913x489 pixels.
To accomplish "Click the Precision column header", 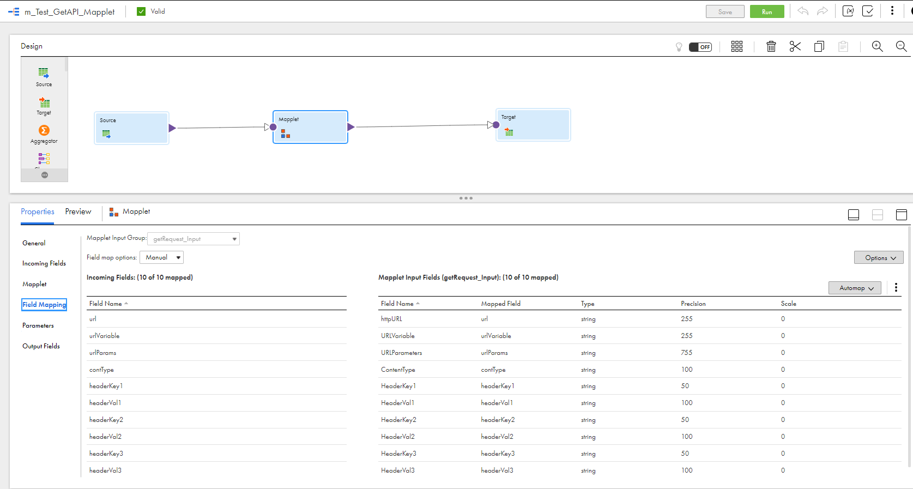I will coord(693,304).
